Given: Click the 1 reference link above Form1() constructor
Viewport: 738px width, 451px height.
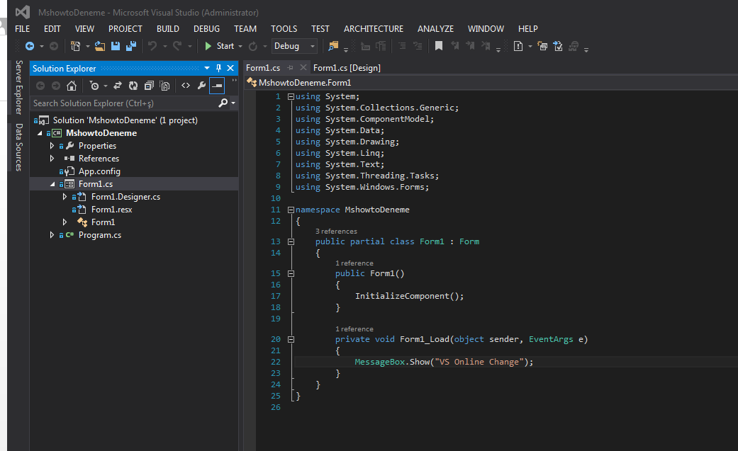Looking at the screenshot, I should [354, 263].
